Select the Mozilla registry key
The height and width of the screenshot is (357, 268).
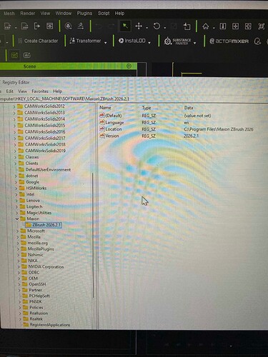click(34, 237)
